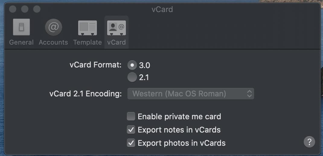Minimize the vCard preferences window
The image size is (323, 156).
(25, 9)
